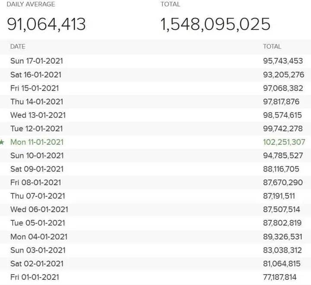The image size is (311, 285).
Task: Click the Sun 10-01-2021 date
Action: [x=37, y=155]
